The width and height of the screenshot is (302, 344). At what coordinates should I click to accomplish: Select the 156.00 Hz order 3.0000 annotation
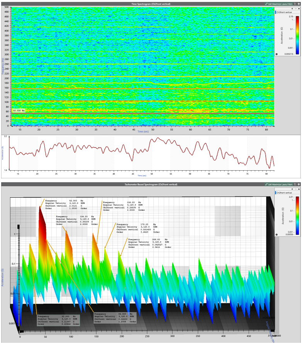[x=124, y=206]
